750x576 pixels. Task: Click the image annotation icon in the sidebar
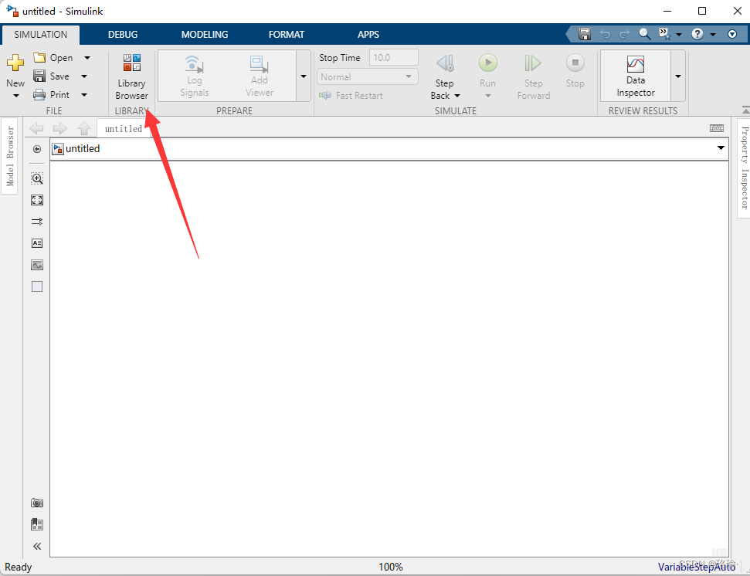pyautogui.click(x=36, y=264)
